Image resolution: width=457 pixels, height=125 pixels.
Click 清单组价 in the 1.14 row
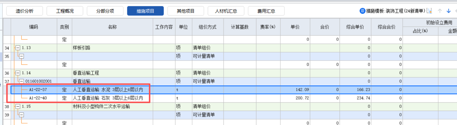tap(202, 73)
